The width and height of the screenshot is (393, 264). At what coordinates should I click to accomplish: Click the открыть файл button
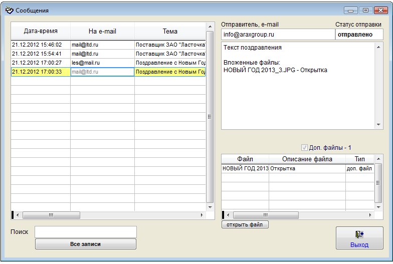pos(245,224)
